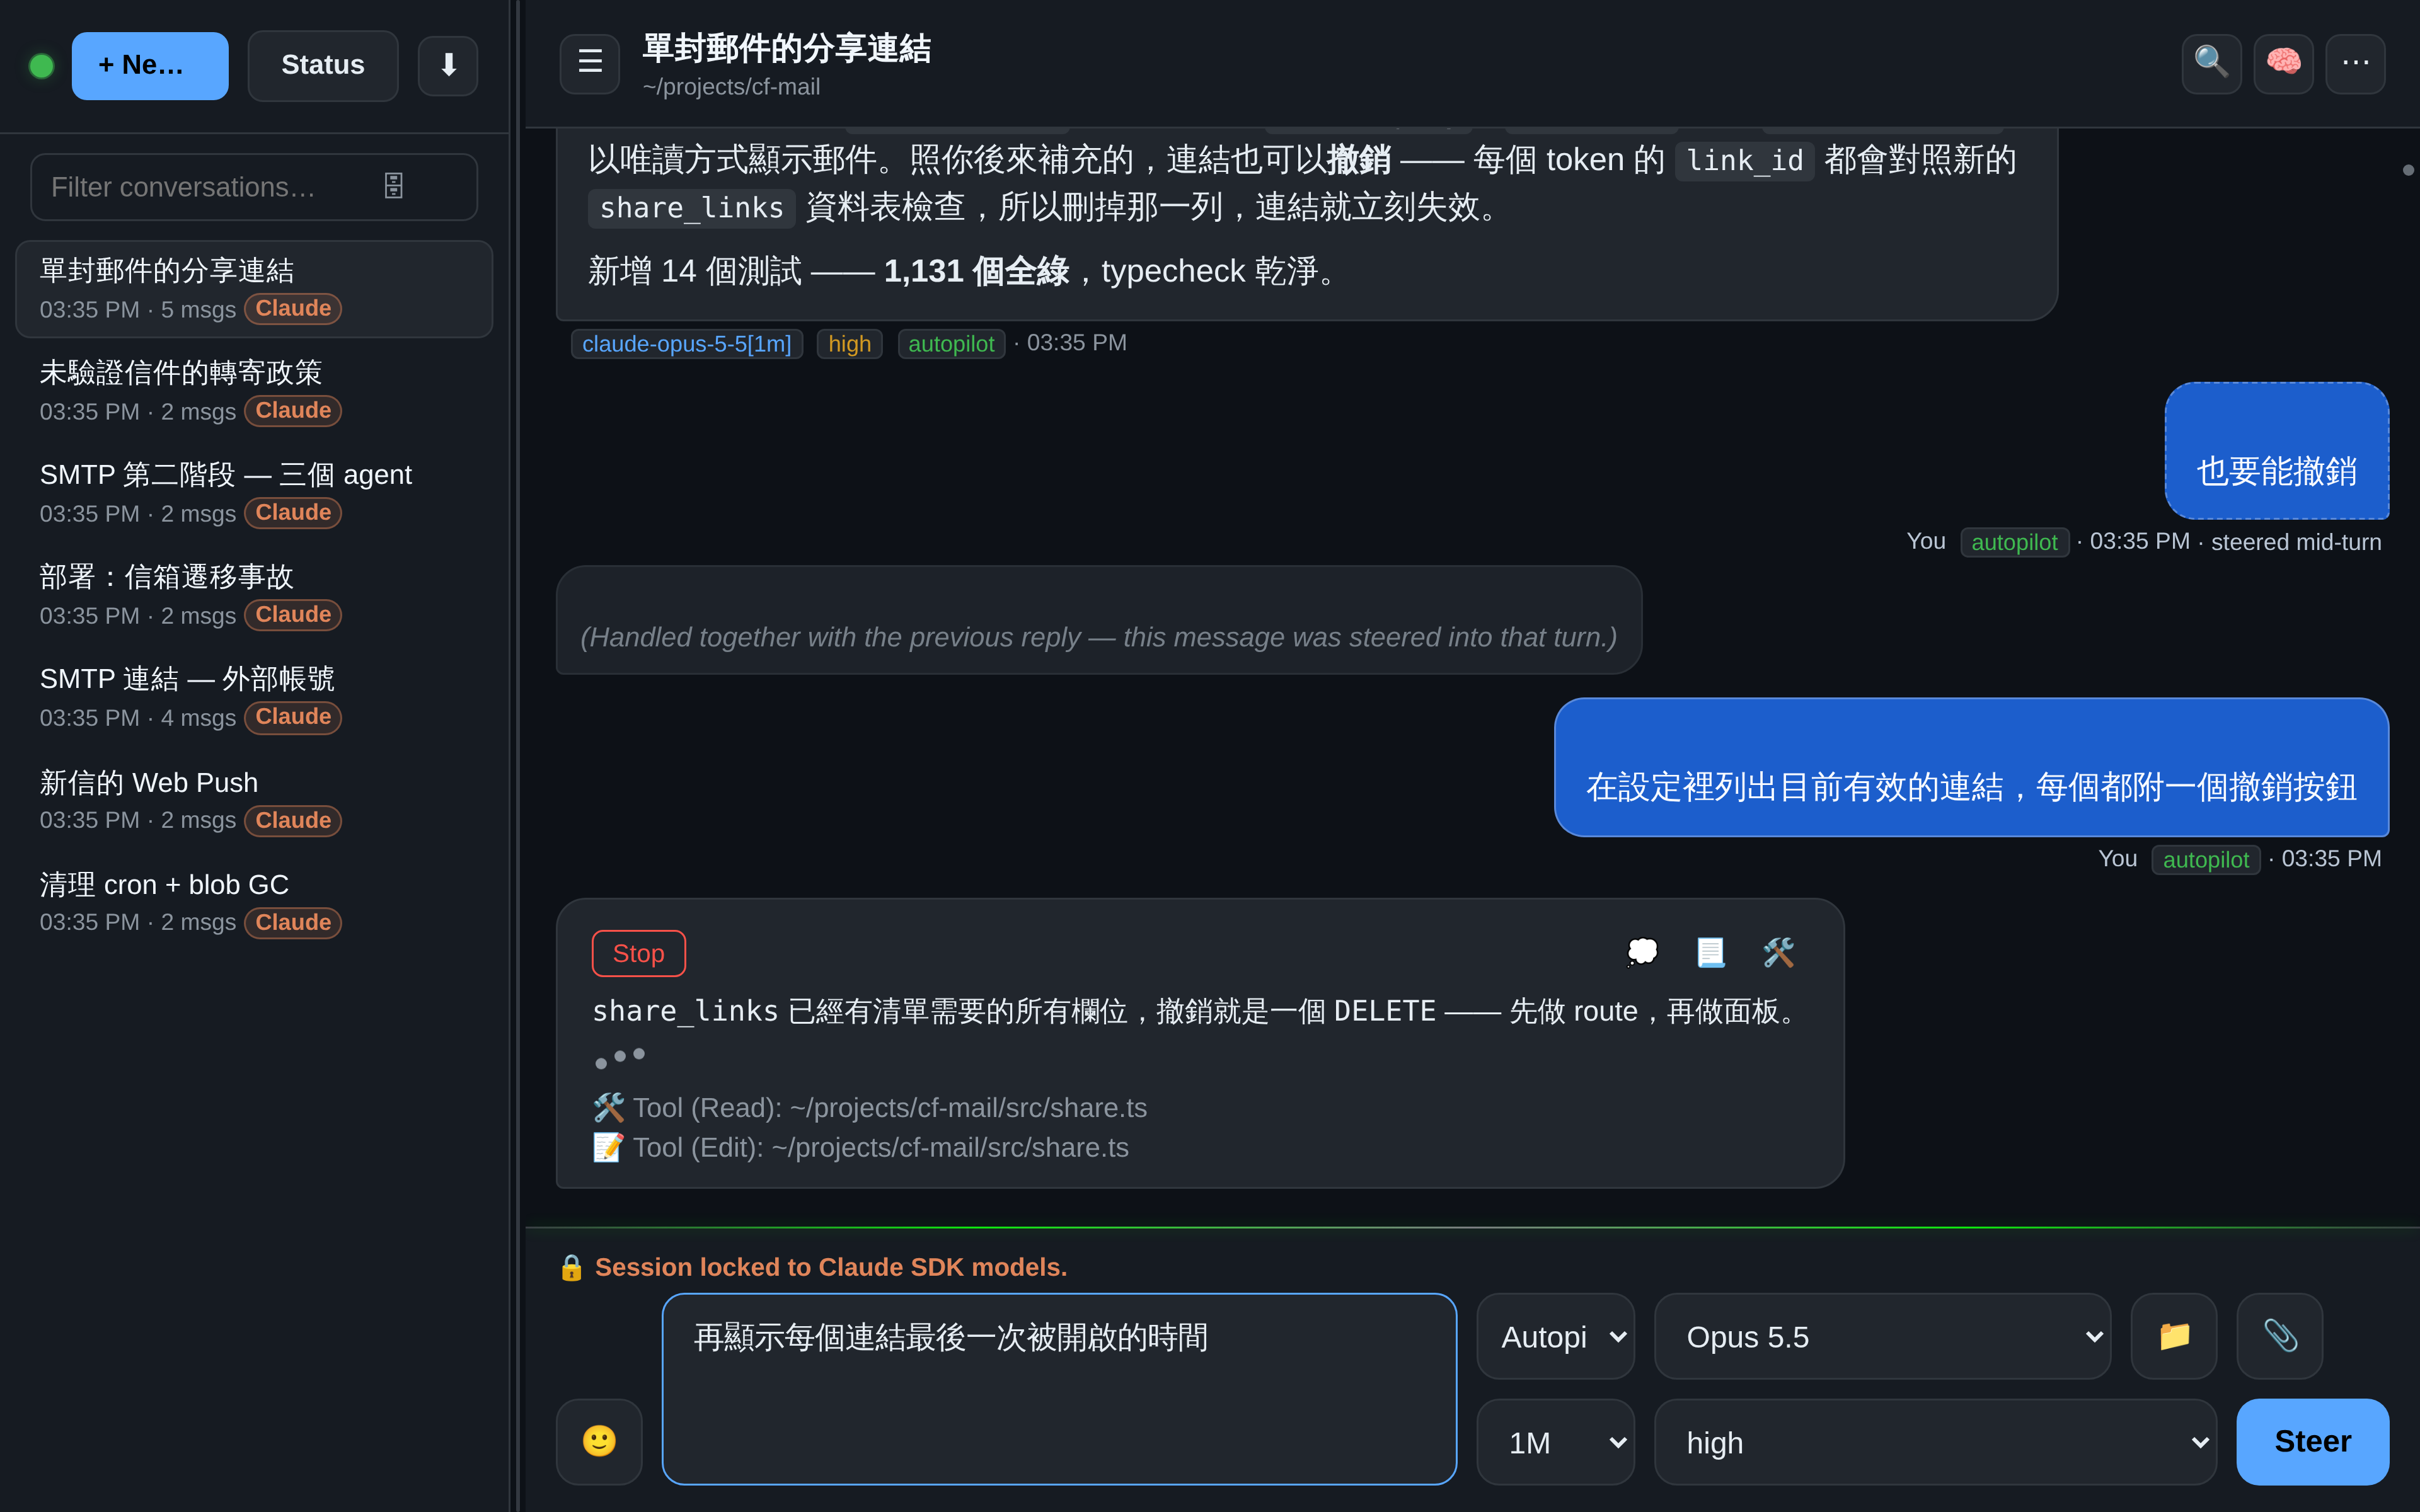Select conversation 清理 cron + blob GC
Screen dimensions: 2420x1512
[254, 902]
